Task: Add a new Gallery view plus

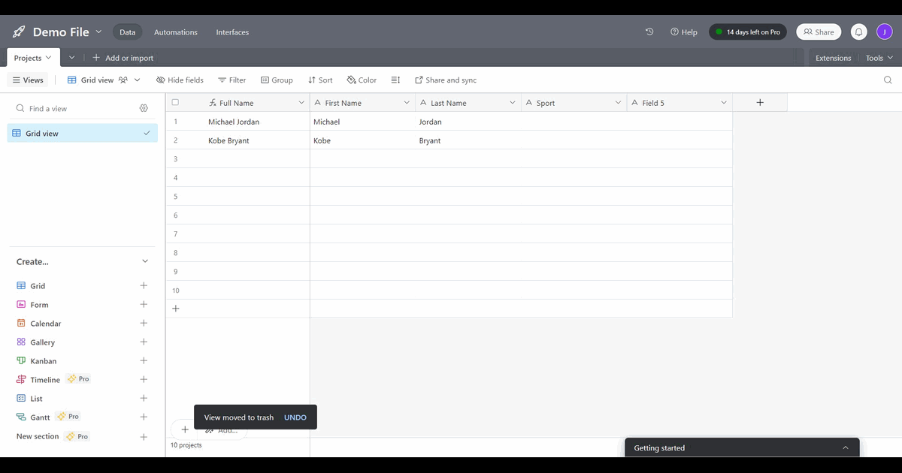Action: point(144,342)
